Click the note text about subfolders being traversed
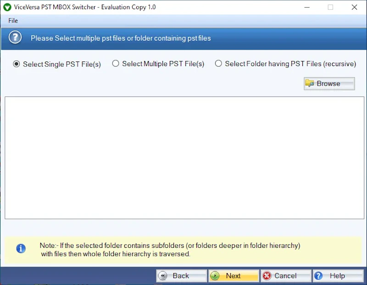This screenshot has height=285, width=367. [x=170, y=250]
